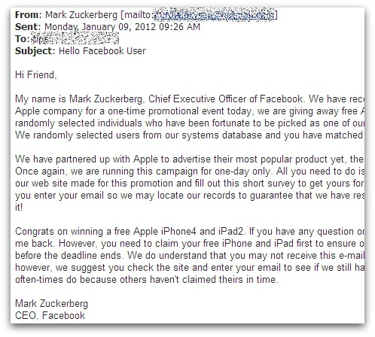Click the line Congrats on winning a free Apple
Screen dimensions: 375x337
(x=190, y=232)
